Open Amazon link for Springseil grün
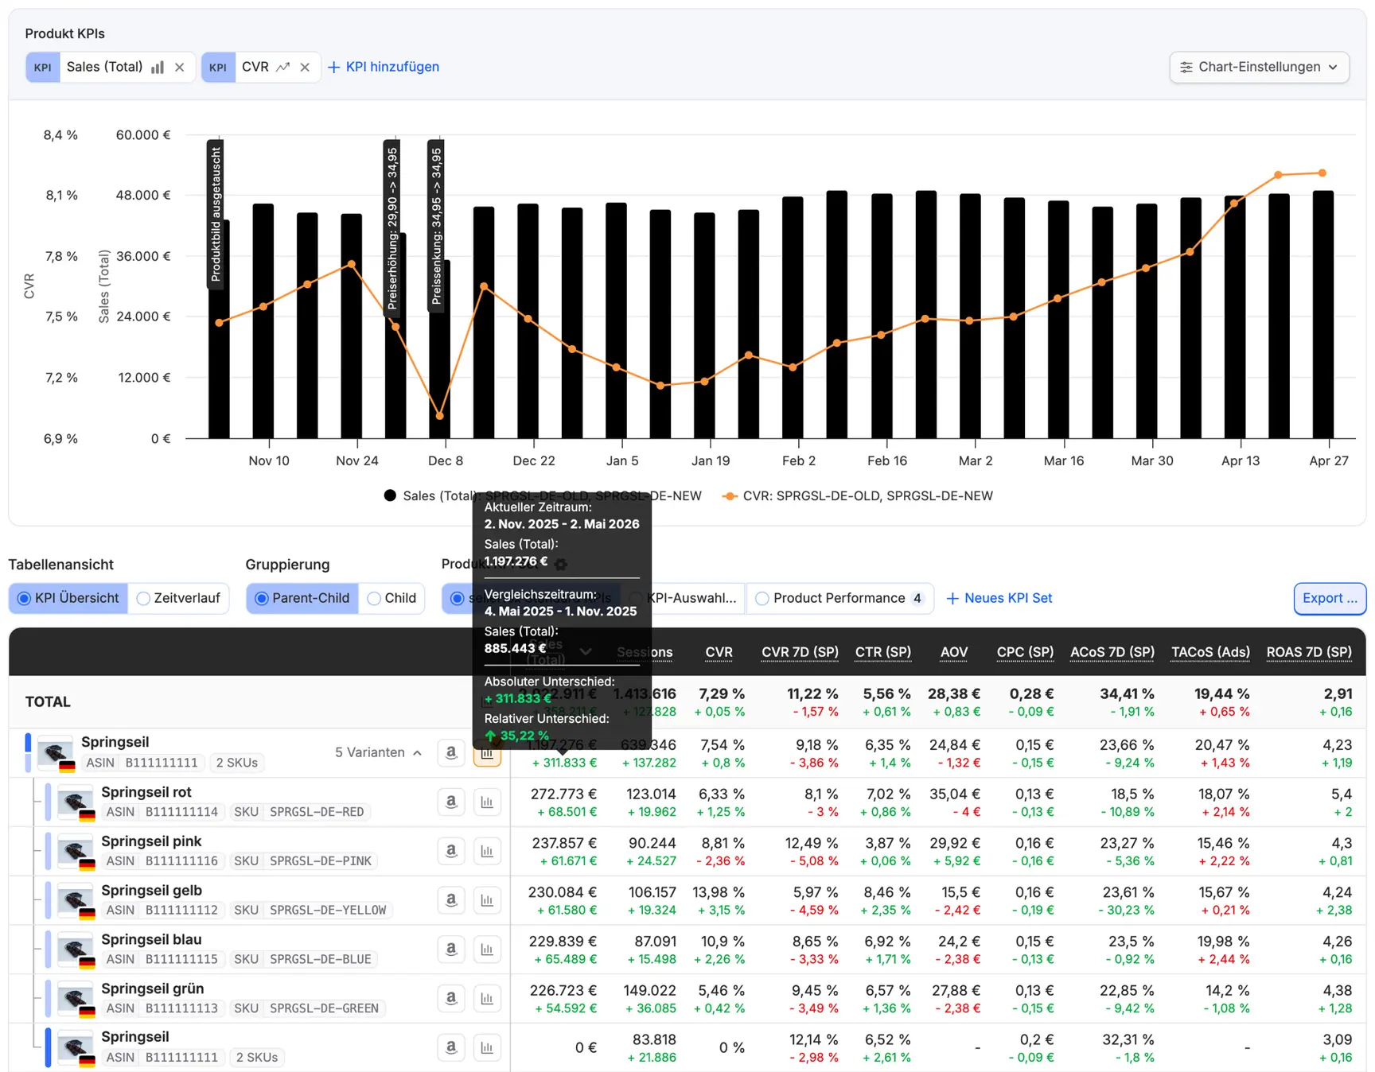The image size is (1375, 1072). (x=451, y=998)
